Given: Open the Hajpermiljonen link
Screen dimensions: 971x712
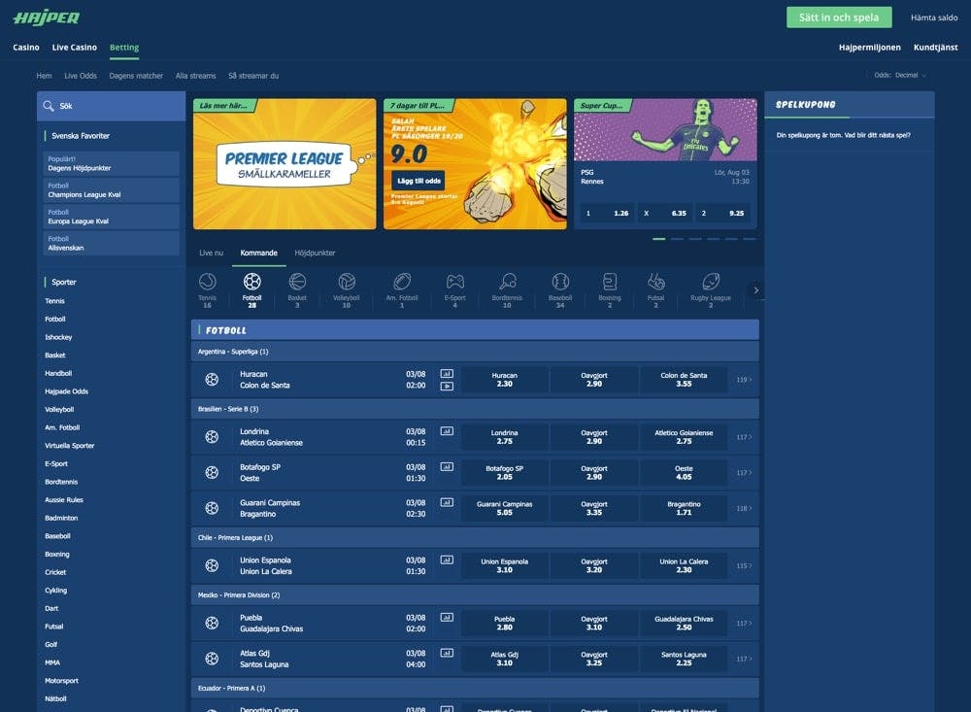Looking at the screenshot, I should (869, 47).
